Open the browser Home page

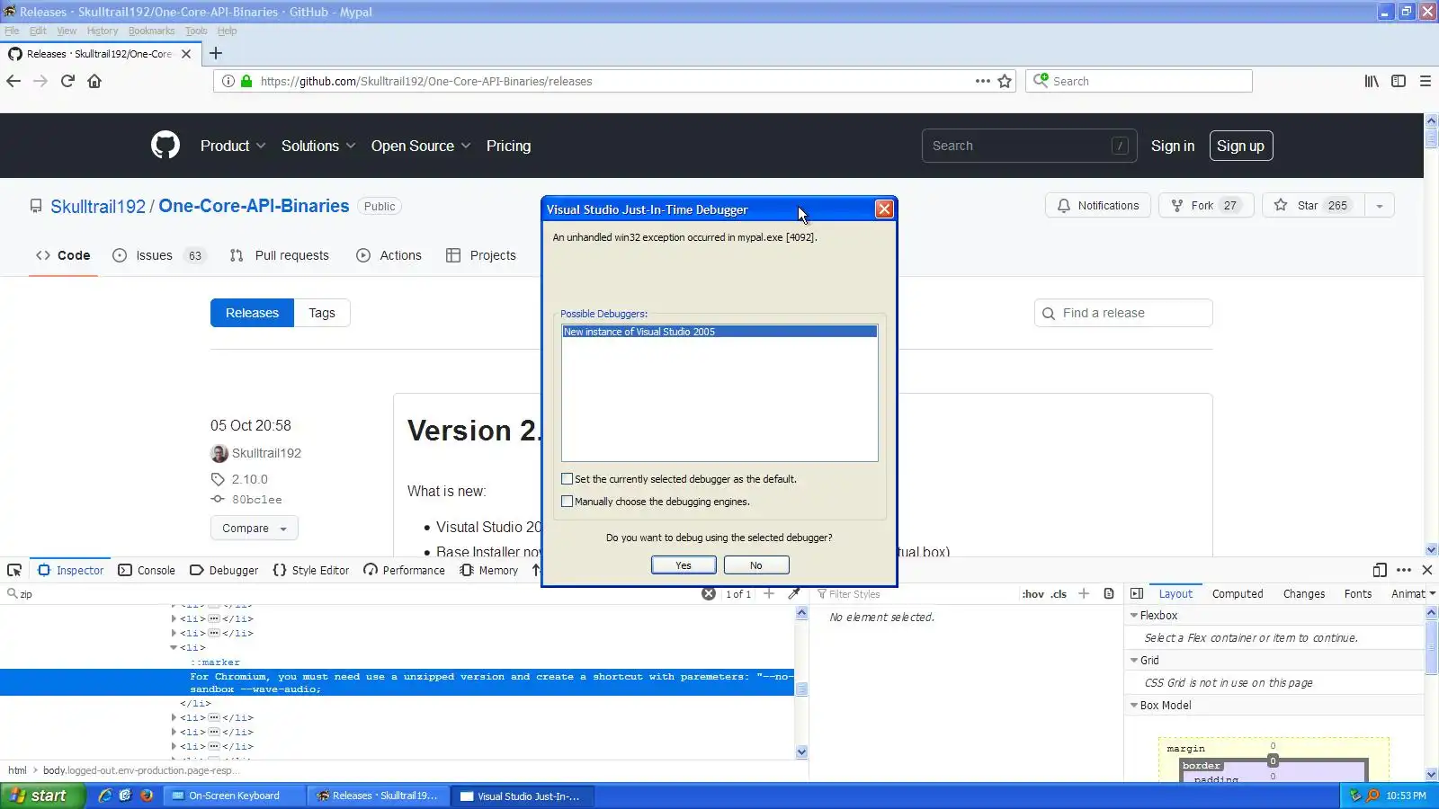pos(94,81)
